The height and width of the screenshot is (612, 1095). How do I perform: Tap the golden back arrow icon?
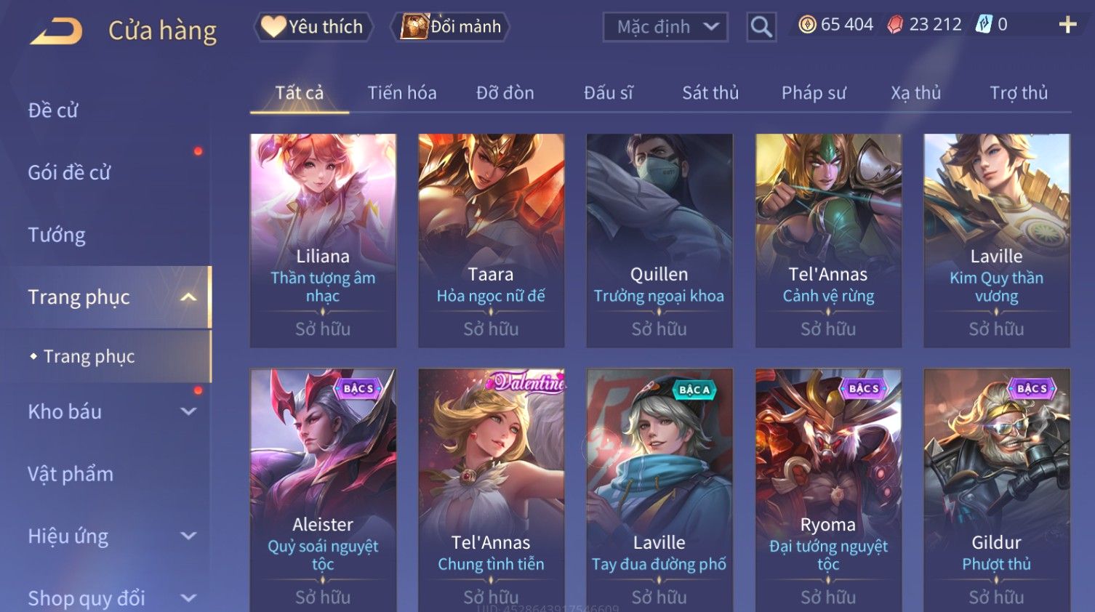56,31
